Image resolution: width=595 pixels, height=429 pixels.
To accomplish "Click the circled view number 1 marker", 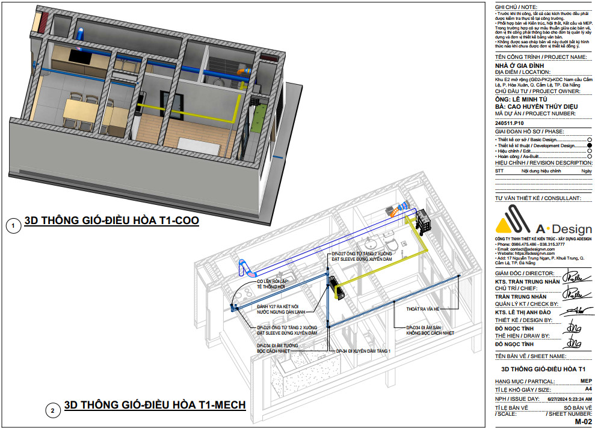I will point(12,226).
